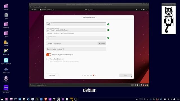Screen dimensions: 180x101
Task: Click the hammer icon in the taskbar
Action: click(54, 99)
